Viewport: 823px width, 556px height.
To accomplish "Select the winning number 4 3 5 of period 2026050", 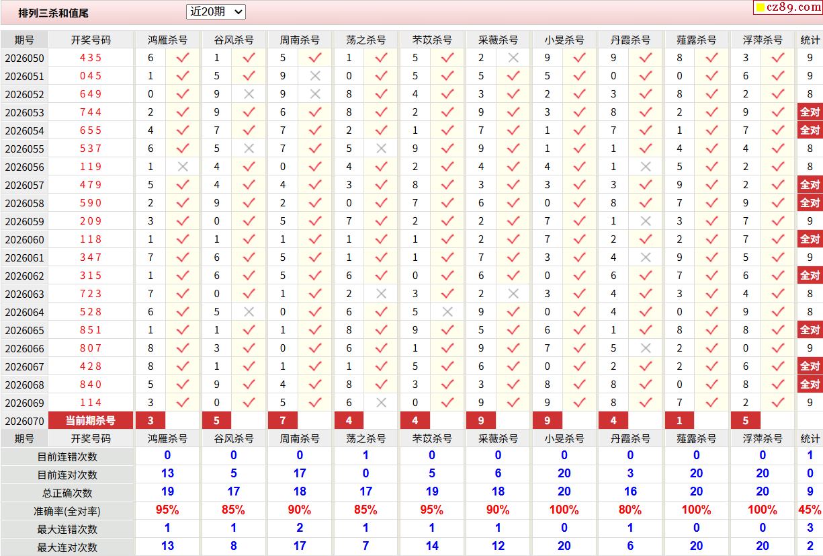I will (x=91, y=58).
